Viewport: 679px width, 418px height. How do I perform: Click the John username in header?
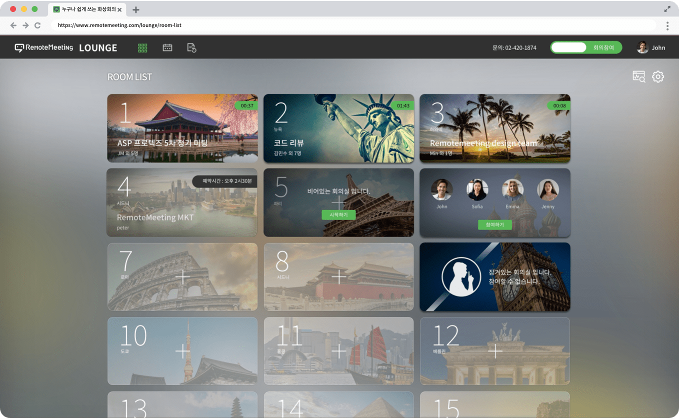(x=658, y=48)
